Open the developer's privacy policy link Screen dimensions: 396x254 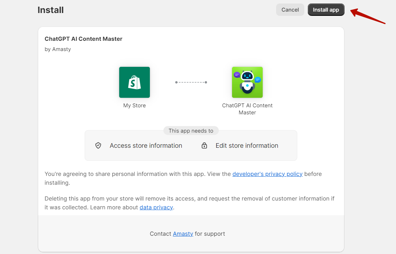[267, 174]
